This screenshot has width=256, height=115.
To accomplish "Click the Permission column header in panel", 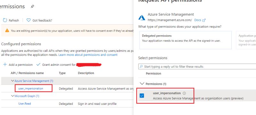I will [x=153, y=73].
